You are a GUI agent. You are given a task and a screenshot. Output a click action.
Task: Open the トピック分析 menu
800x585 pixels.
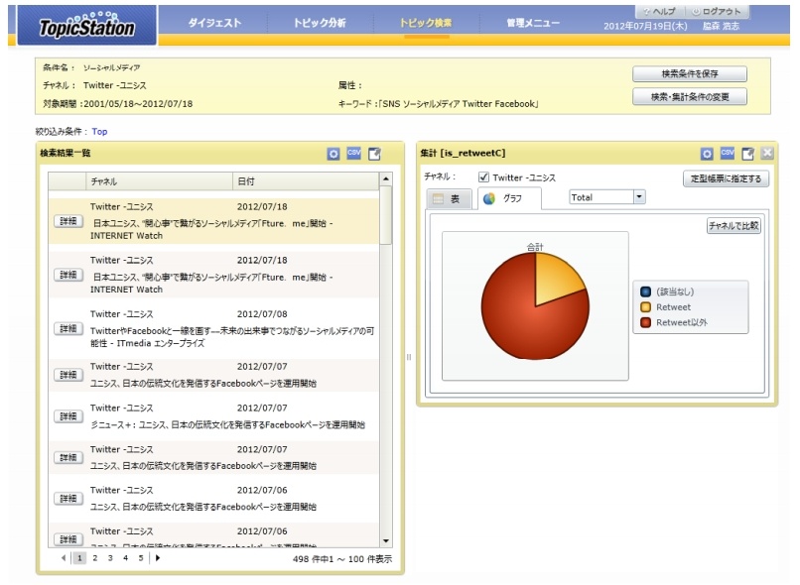320,23
